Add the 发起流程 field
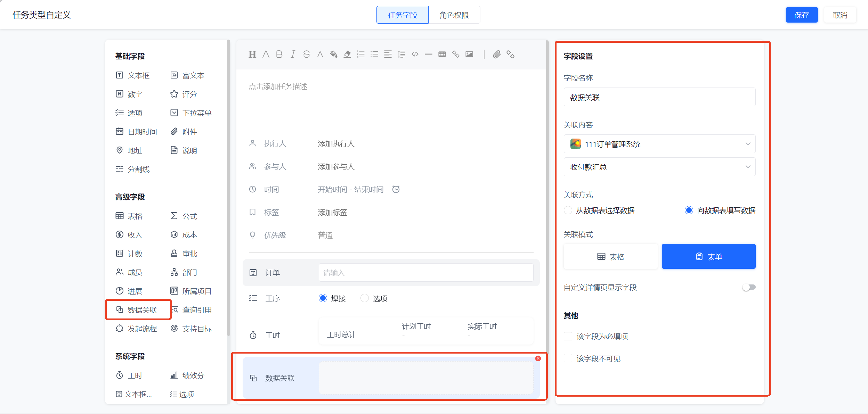 tap(136, 329)
